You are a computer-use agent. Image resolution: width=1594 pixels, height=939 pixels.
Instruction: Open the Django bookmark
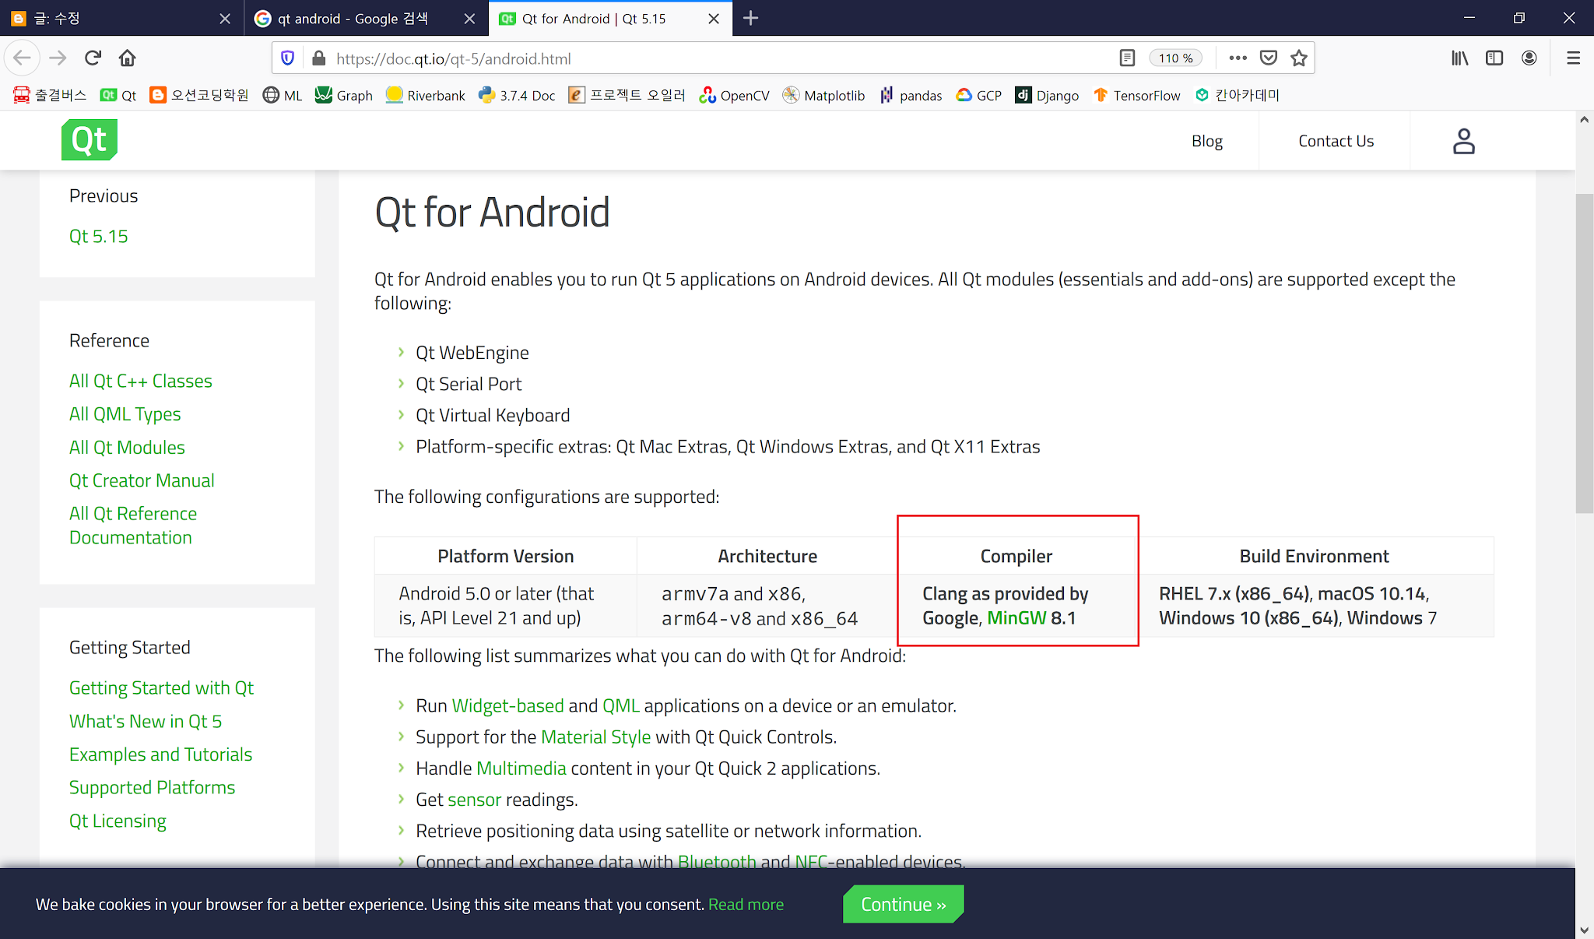click(x=1047, y=94)
